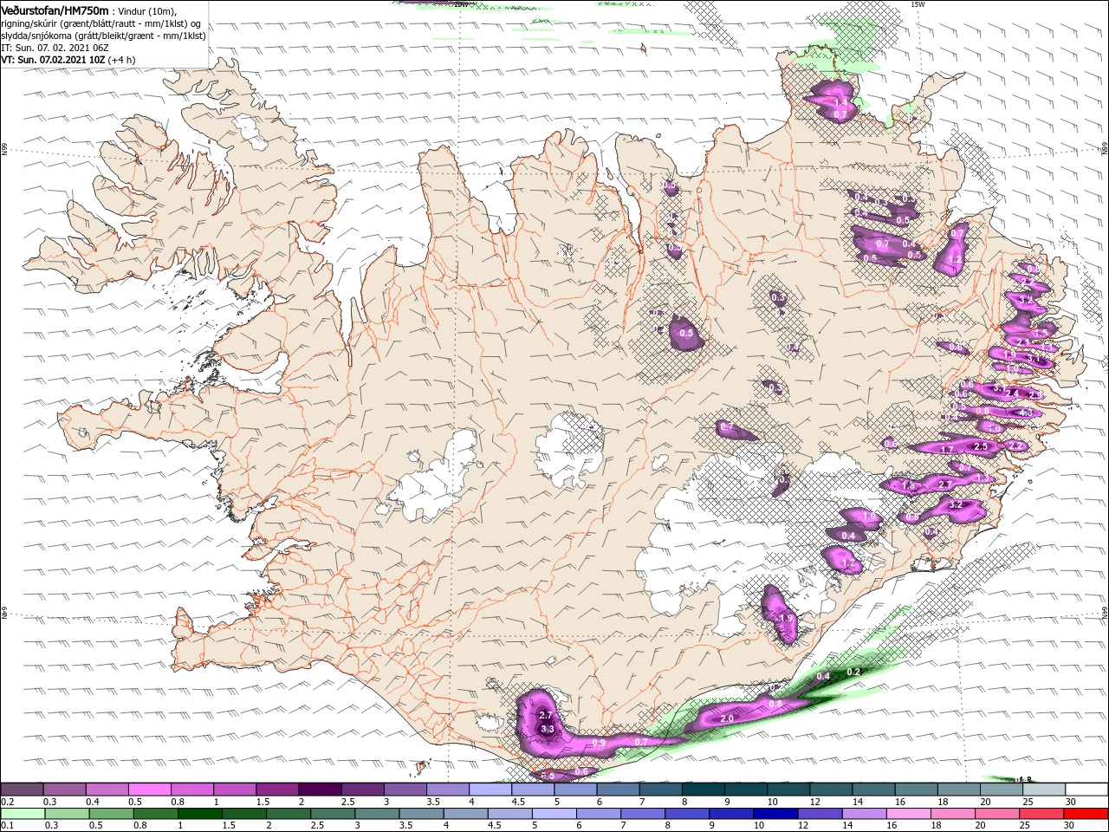Click the Veðurstofan/HM750m title text
Image resolution: width=1109 pixels, height=832 pixels.
(55, 10)
